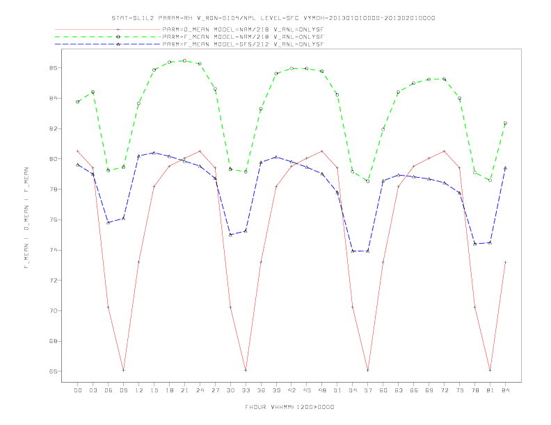
Task: Click the y-axis tick label 68
Action: click(x=54, y=341)
